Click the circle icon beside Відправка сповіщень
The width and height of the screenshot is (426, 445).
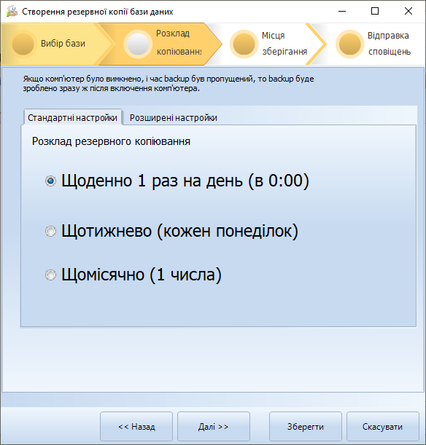[x=349, y=44]
